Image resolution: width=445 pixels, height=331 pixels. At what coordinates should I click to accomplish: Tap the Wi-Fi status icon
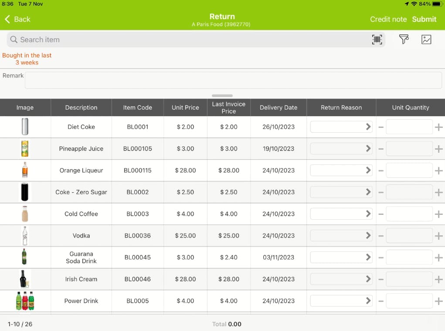414,4
